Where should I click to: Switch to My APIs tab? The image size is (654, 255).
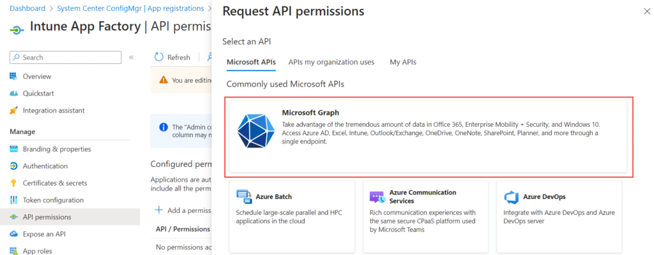[403, 62]
